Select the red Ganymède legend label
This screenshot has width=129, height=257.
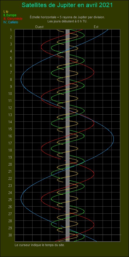coord(13,19)
